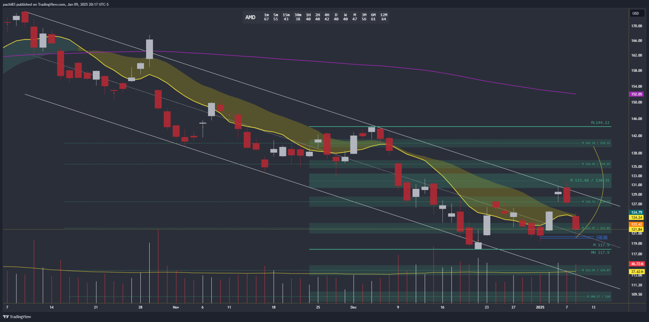Click the 25 date label on the time axis
The width and height of the screenshot is (649, 322).
(318, 307)
